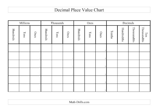Click the Decimals group header
Screen dimensions: 159x112
coord(128,23)
